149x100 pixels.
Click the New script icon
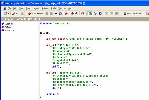[5, 14]
